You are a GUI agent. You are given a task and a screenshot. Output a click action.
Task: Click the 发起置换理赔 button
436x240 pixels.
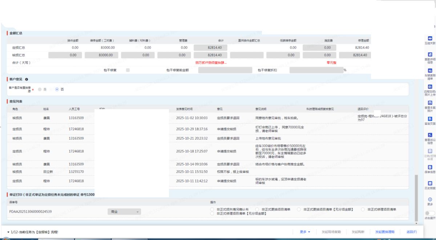point(384,232)
